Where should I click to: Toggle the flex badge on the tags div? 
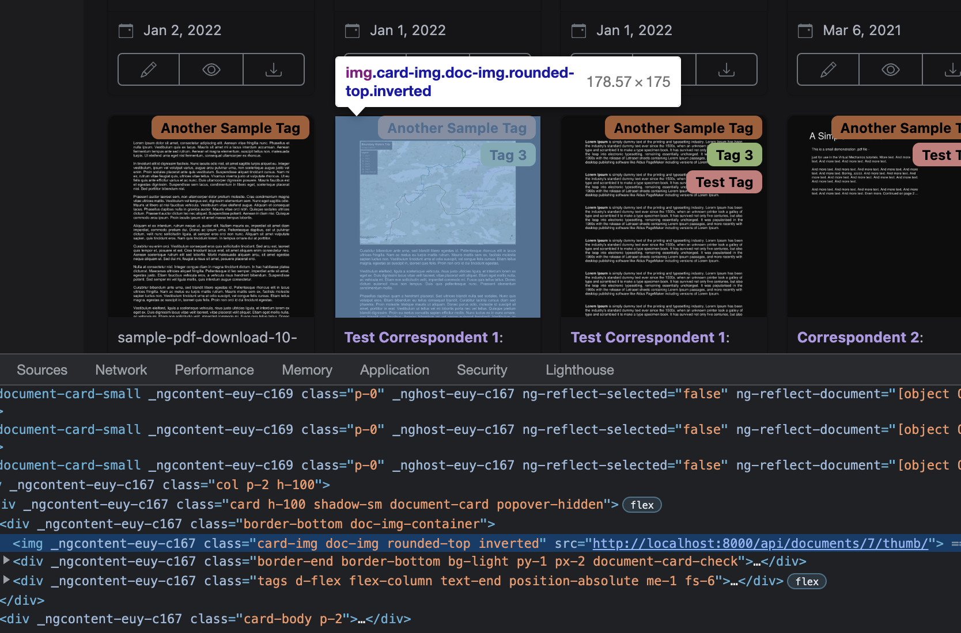[807, 581]
